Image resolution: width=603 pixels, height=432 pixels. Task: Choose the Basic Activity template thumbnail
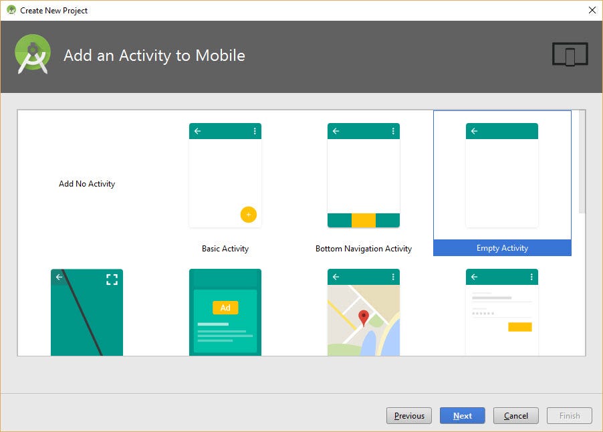(x=225, y=175)
